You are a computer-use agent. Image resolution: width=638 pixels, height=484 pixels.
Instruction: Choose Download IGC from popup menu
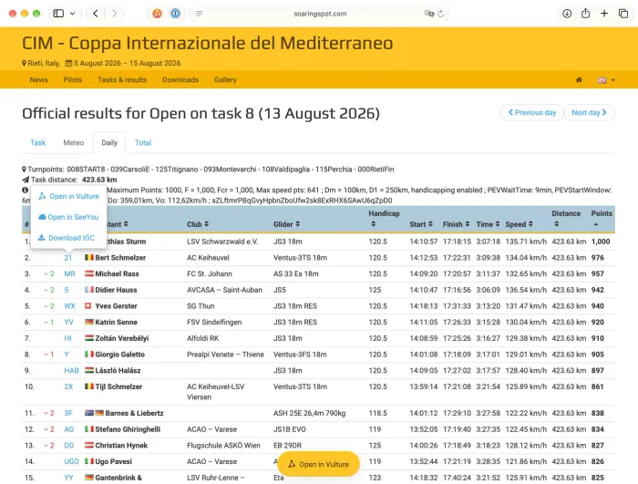point(67,238)
